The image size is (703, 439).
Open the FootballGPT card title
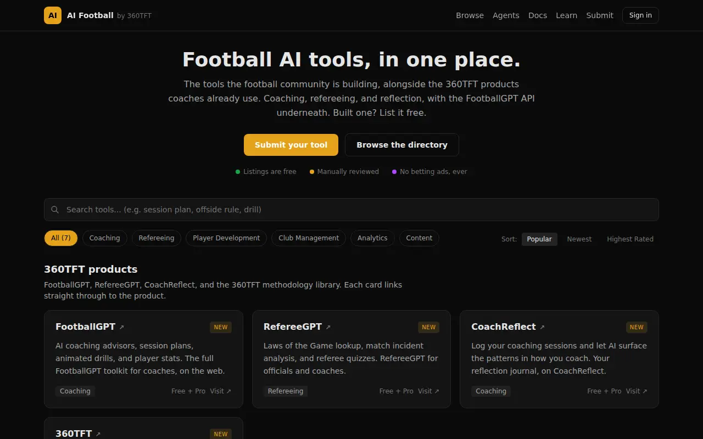pos(86,327)
